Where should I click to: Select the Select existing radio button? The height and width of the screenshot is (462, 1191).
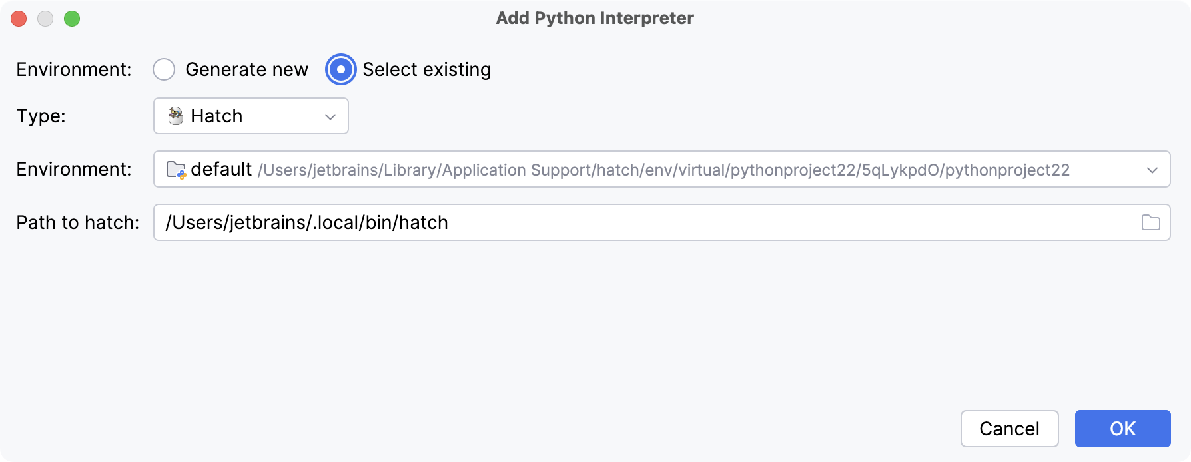[x=340, y=69]
